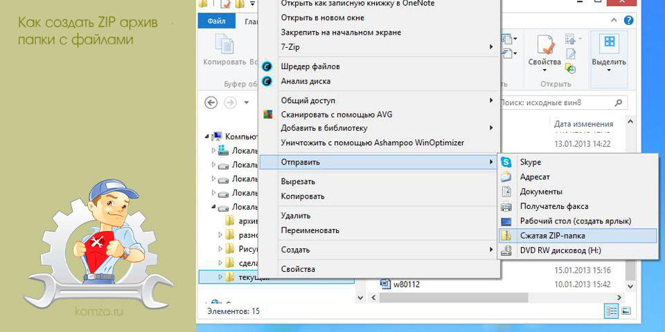Image resolution: width=665 pixels, height=332 pixels.
Task: Click the date 13.01.2013 14:22
Action: [x=583, y=144]
